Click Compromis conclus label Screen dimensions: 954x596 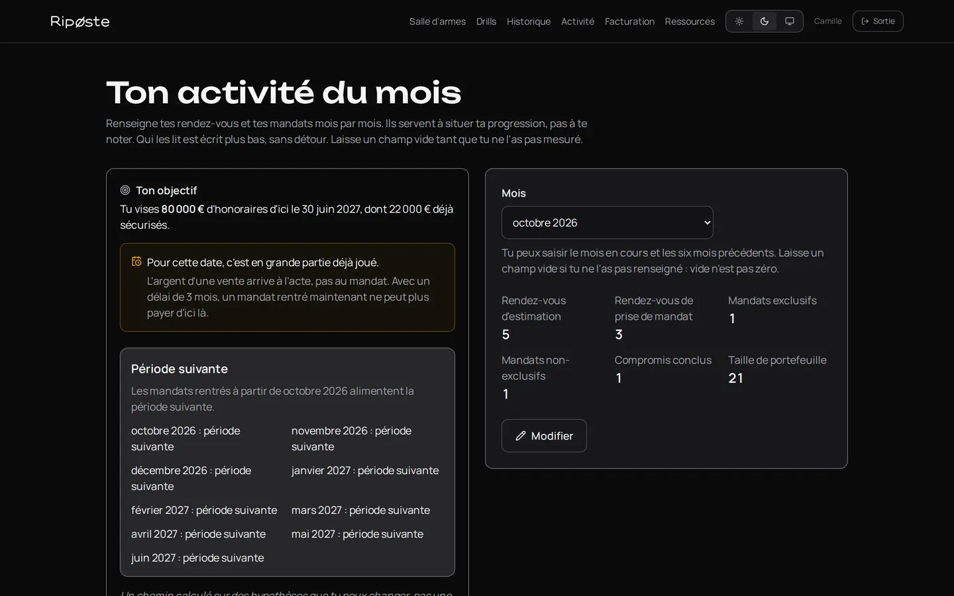pos(663,360)
